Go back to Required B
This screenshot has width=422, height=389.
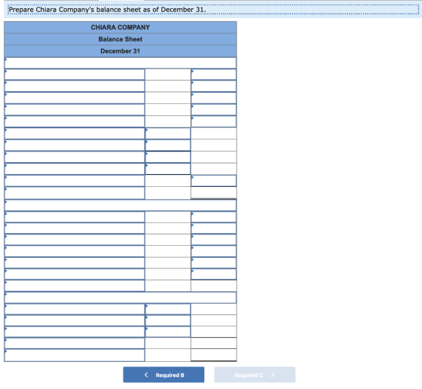point(164,375)
